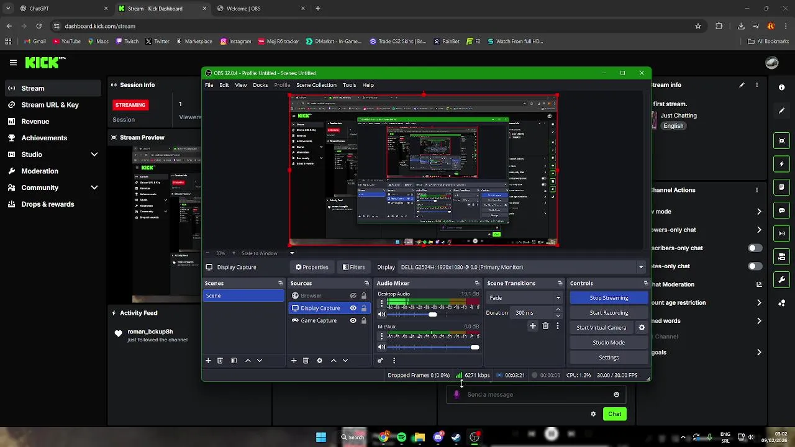This screenshot has width=795, height=447.
Task: Increase transition duration with up stepper
Action: coord(558,310)
